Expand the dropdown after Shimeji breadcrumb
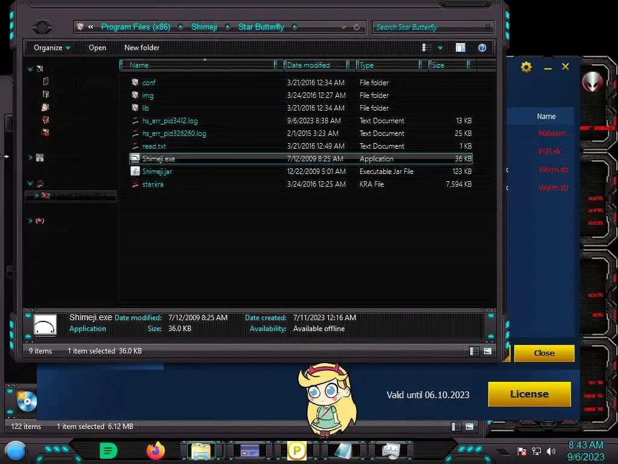618x464 pixels. click(x=228, y=27)
